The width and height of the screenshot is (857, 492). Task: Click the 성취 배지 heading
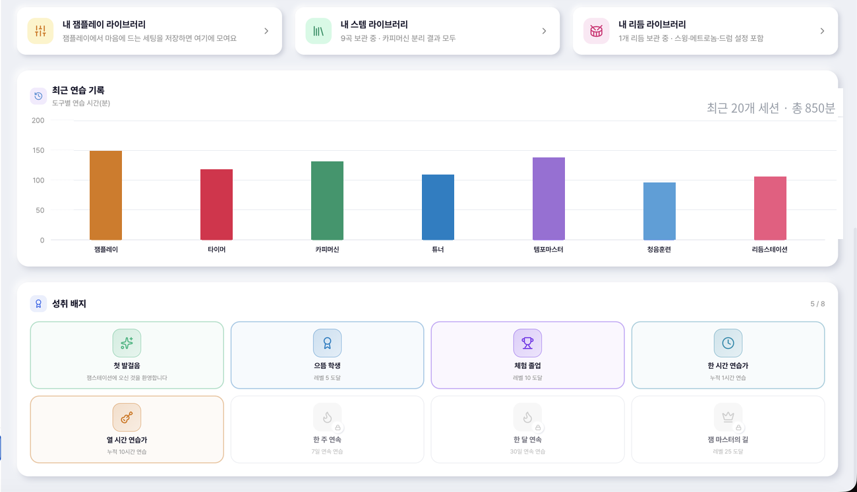click(x=69, y=304)
